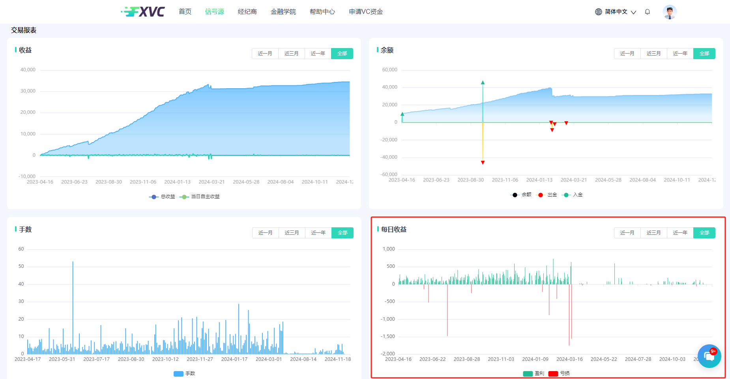Select 近一年 in the 手数 chart
730x379 pixels.
pos(318,233)
